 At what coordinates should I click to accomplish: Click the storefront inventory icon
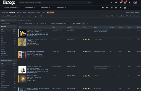pyautogui.click(x=125, y=8)
